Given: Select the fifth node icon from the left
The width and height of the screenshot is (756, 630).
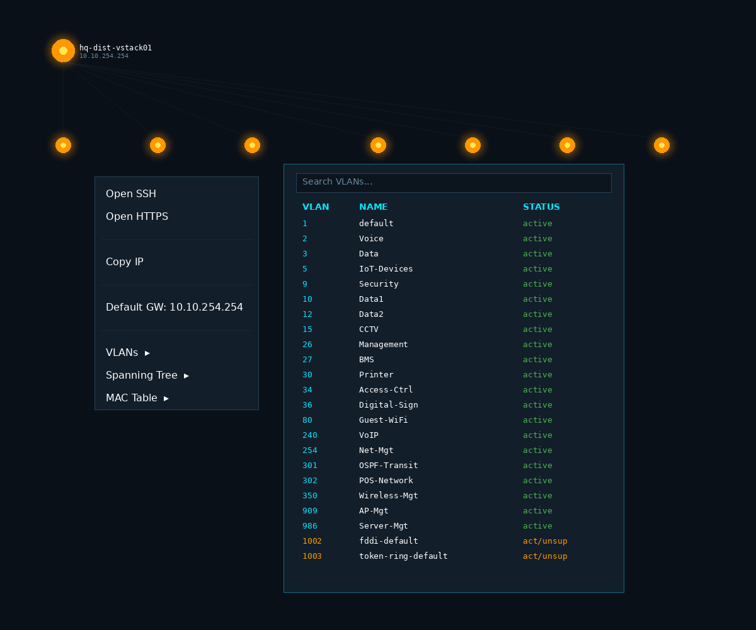Looking at the screenshot, I should pos(472,144).
